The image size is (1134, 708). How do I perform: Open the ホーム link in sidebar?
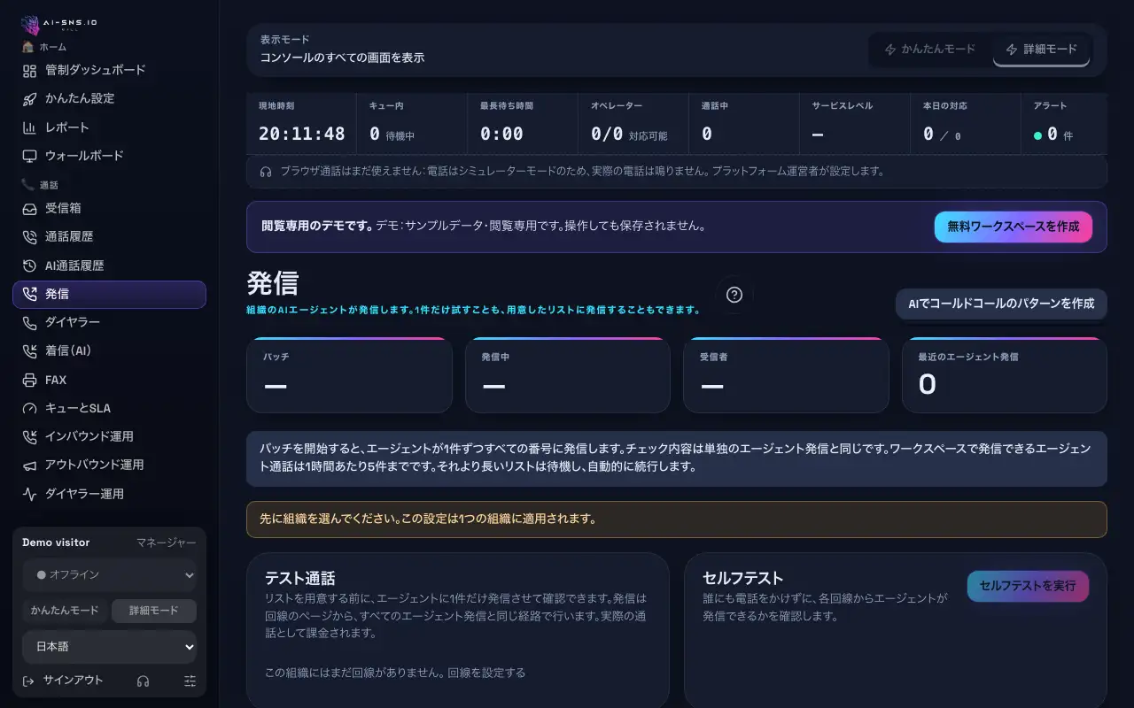[44, 47]
